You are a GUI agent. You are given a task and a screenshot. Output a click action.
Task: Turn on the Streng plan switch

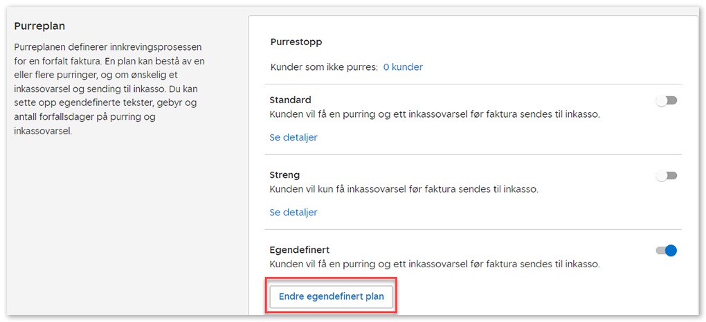[x=666, y=176]
